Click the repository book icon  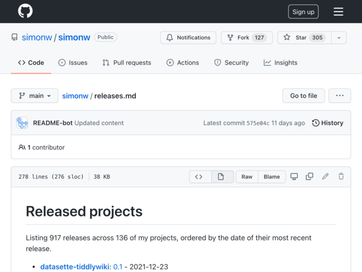coord(15,37)
